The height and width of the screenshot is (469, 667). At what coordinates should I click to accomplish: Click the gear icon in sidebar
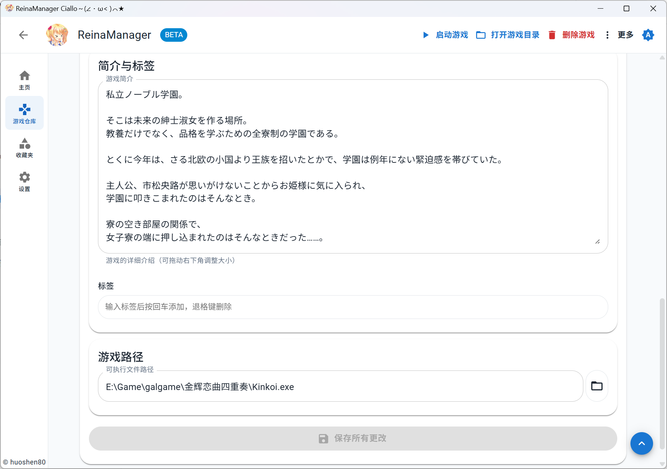(x=24, y=177)
